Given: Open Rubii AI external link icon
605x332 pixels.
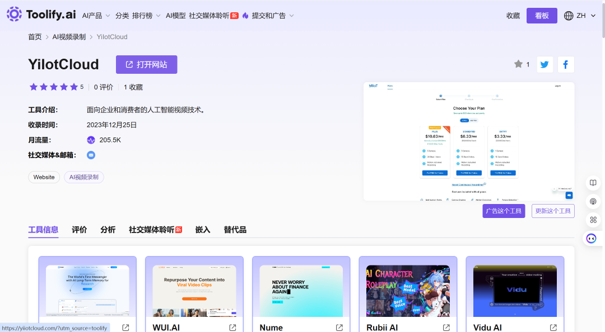Looking at the screenshot, I should pos(446,328).
